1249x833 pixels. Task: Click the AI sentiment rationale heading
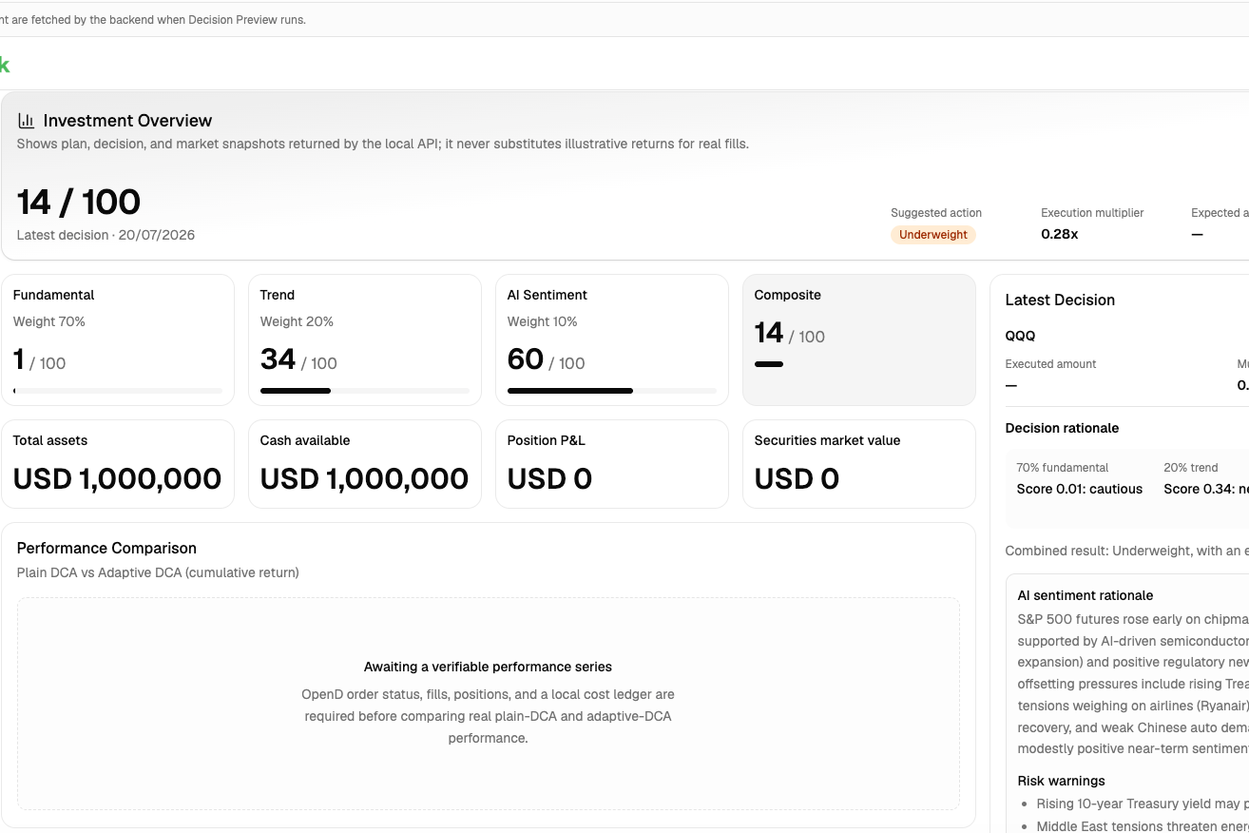point(1085,595)
